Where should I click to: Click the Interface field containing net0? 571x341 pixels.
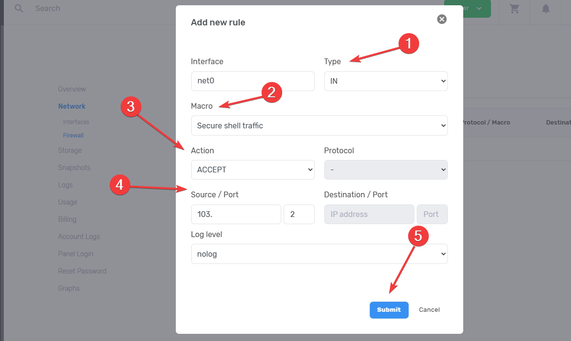[252, 81]
